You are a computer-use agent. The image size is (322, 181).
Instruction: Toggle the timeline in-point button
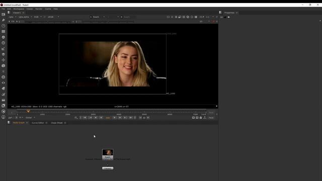80,118
